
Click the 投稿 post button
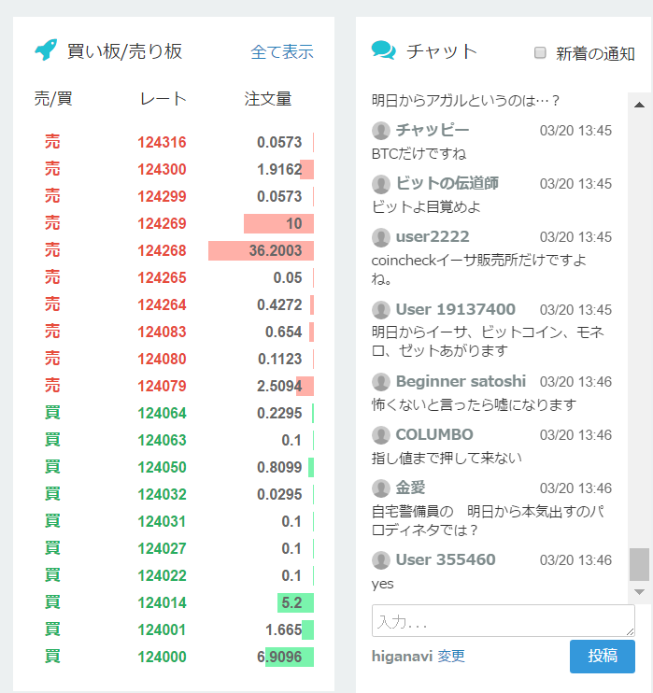pyautogui.click(x=603, y=657)
